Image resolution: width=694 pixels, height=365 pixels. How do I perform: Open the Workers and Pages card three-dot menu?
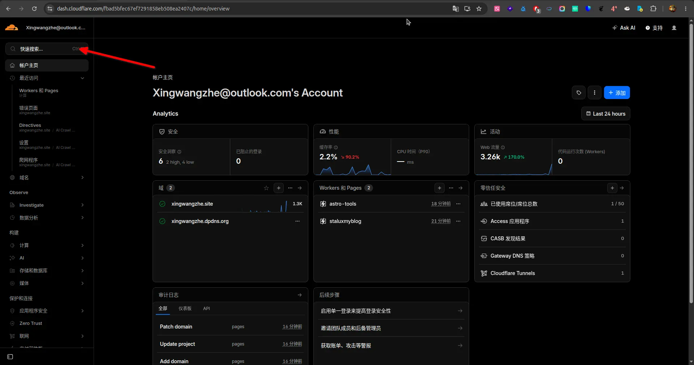[451, 188]
